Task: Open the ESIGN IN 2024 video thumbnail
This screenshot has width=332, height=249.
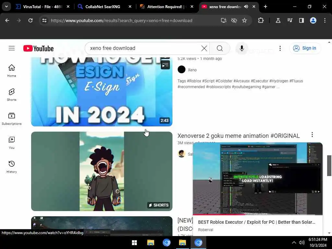Action: (101, 92)
